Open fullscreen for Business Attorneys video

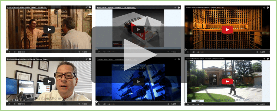click(x=90, y=104)
